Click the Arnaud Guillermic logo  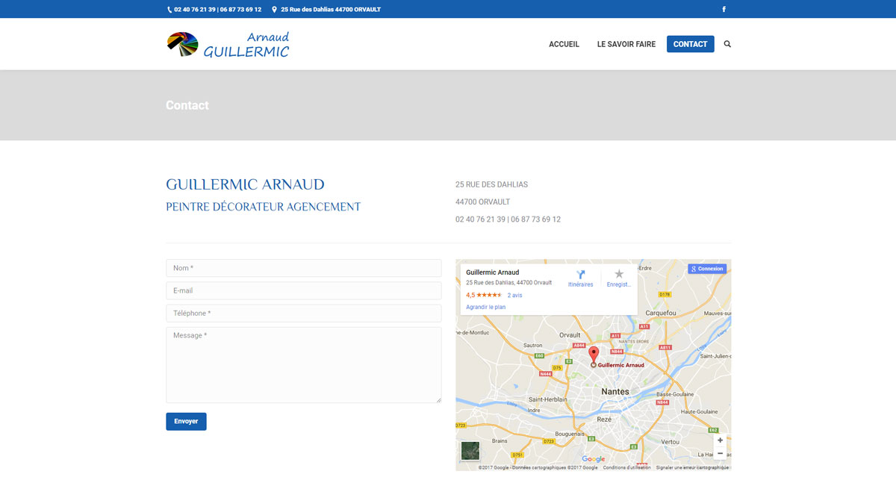tap(228, 44)
